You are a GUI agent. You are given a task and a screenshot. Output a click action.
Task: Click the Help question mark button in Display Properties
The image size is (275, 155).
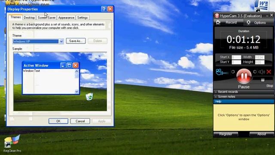(x=104, y=9)
